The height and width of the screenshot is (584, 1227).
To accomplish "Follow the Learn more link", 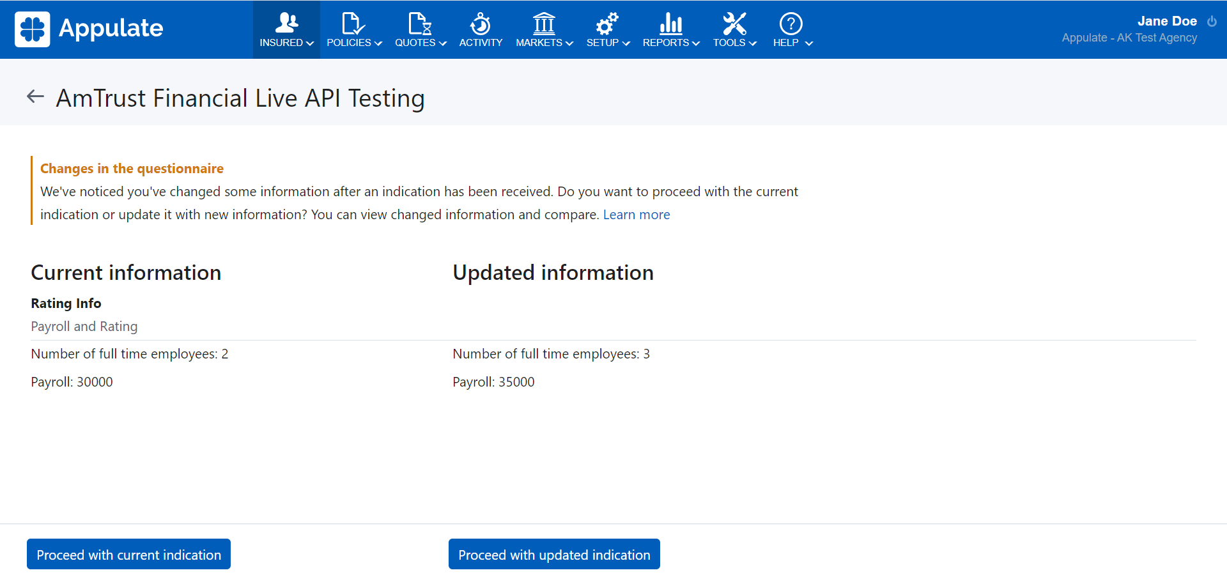I will click(636, 215).
